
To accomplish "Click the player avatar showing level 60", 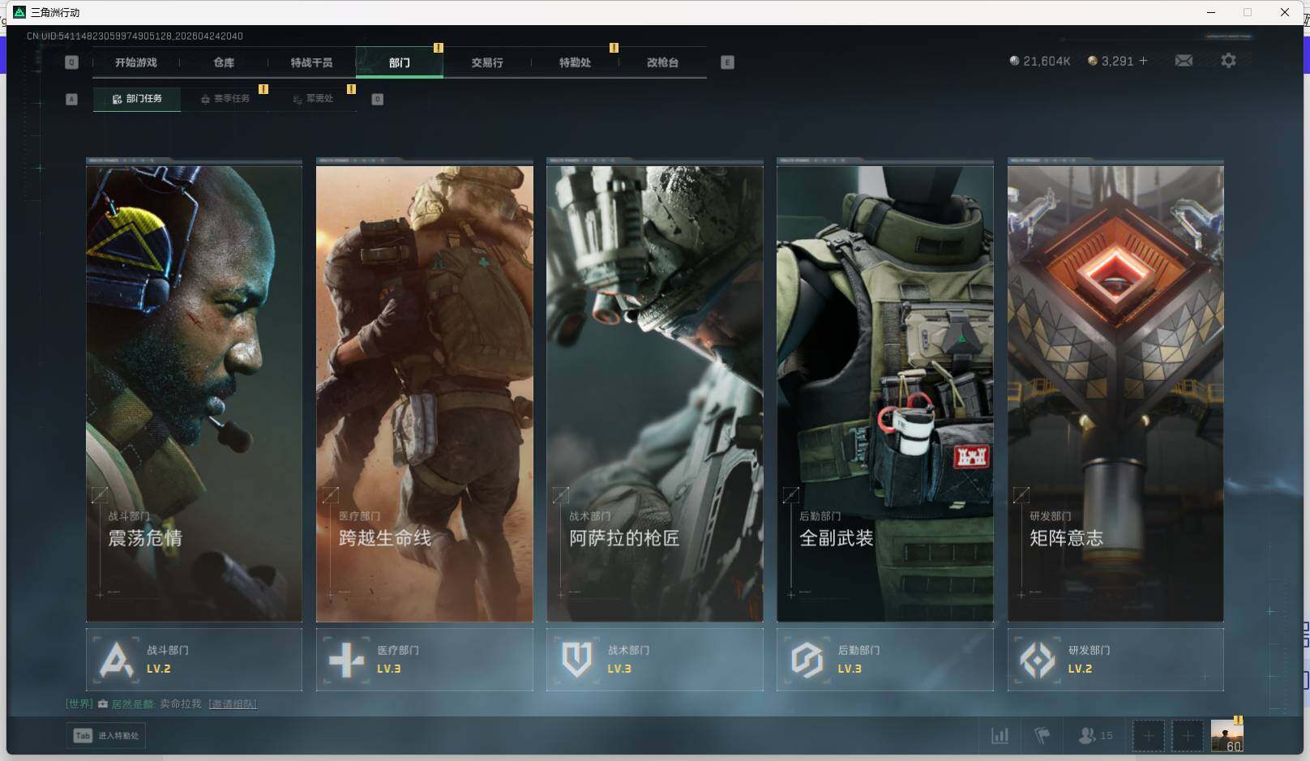I will click(1227, 736).
